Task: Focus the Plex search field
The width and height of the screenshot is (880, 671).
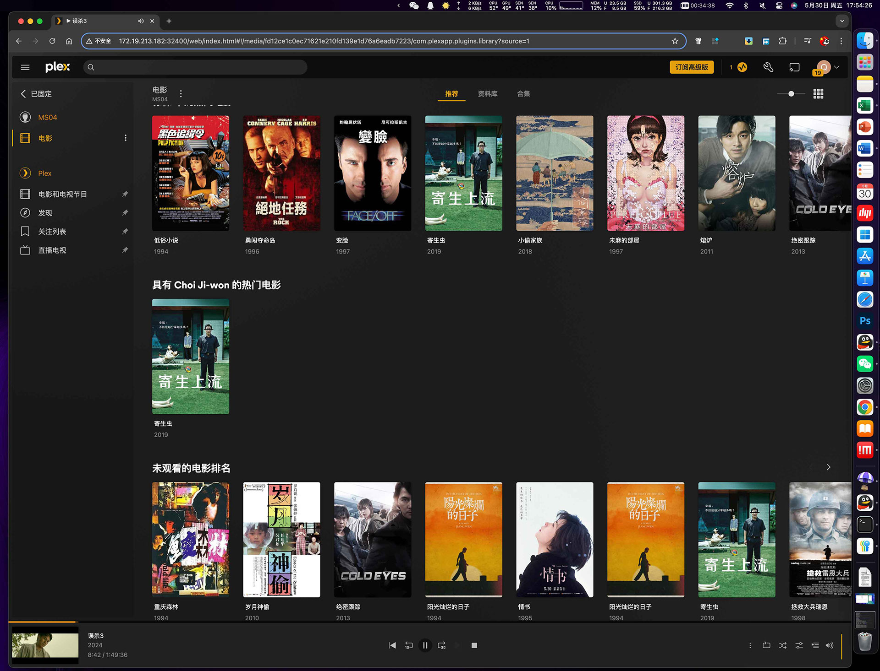Action: tap(195, 67)
